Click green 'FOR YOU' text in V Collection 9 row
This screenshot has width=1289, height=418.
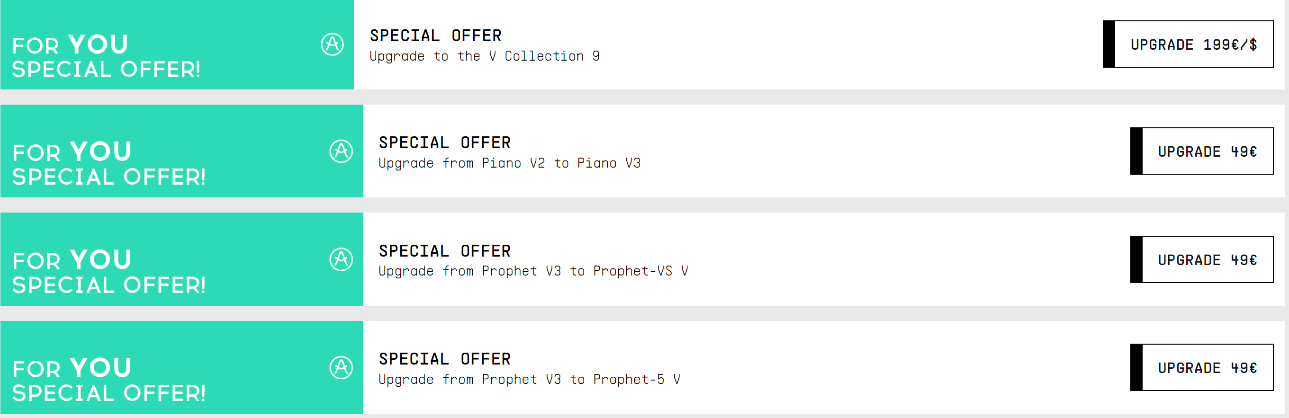click(x=70, y=45)
